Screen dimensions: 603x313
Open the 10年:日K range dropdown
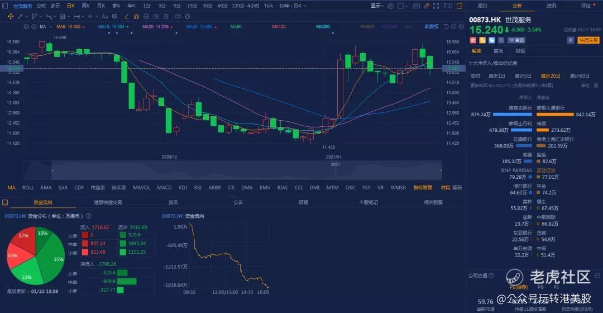click(293, 6)
